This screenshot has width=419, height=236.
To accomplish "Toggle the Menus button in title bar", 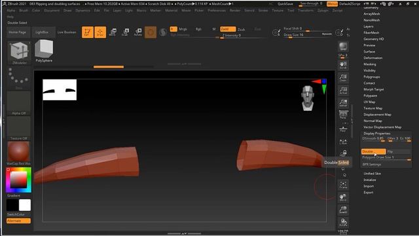I will pos(332,4).
